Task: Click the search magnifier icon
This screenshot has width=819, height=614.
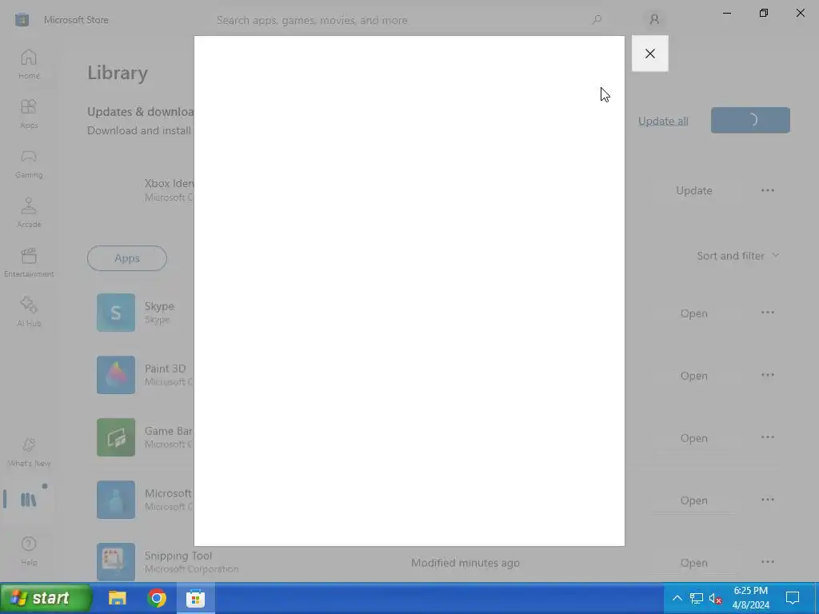Action: [x=597, y=20]
